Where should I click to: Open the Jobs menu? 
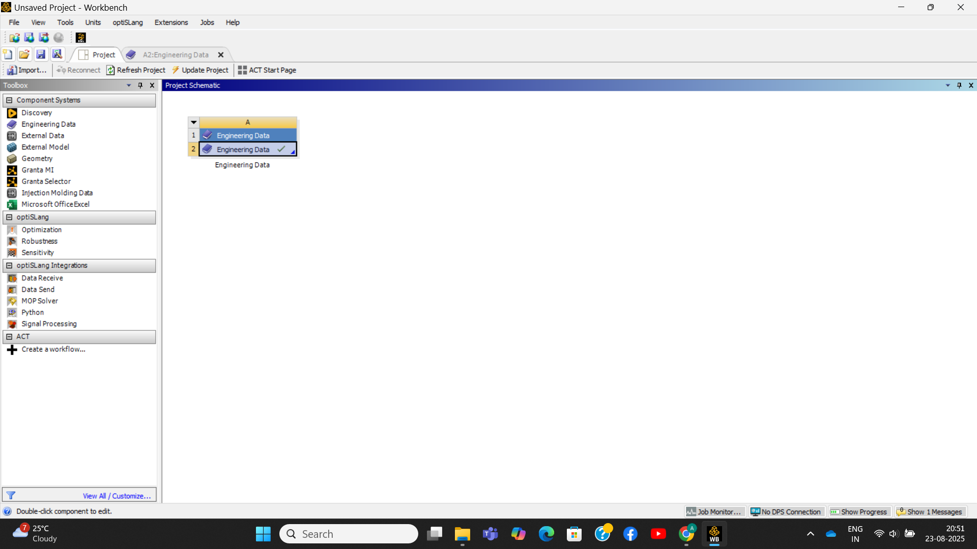pos(207,22)
